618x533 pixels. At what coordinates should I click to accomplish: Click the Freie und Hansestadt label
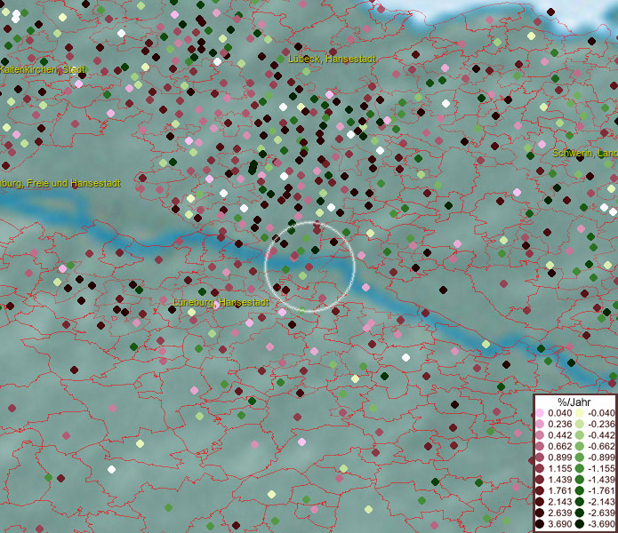pyautogui.click(x=74, y=183)
